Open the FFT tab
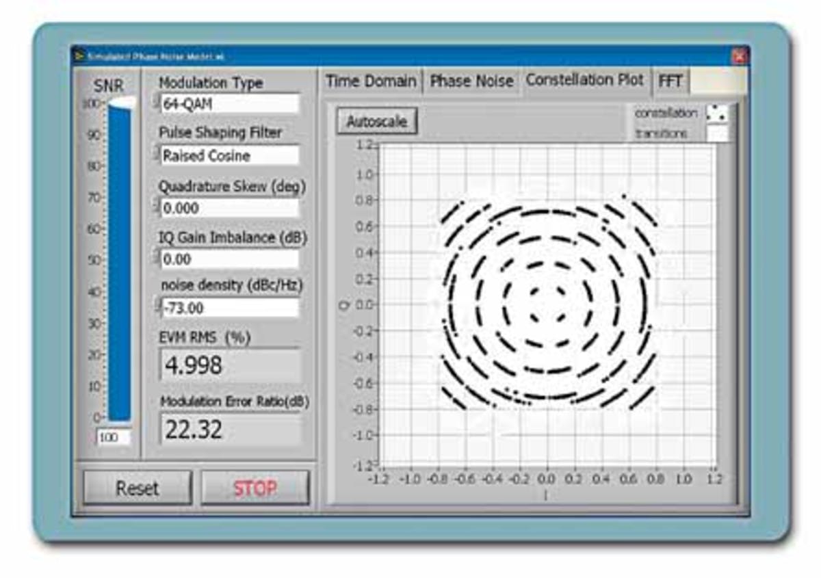This screenshot has width=821, height=578. [670, 81]
